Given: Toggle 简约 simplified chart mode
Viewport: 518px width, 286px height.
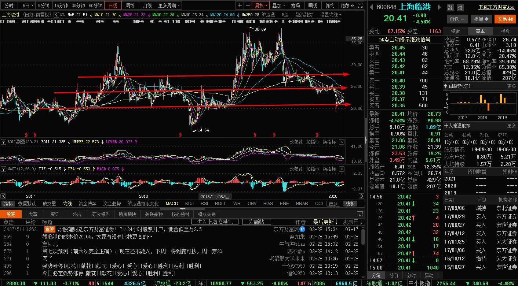Looking at the screenshot, I should coord(329,5).
